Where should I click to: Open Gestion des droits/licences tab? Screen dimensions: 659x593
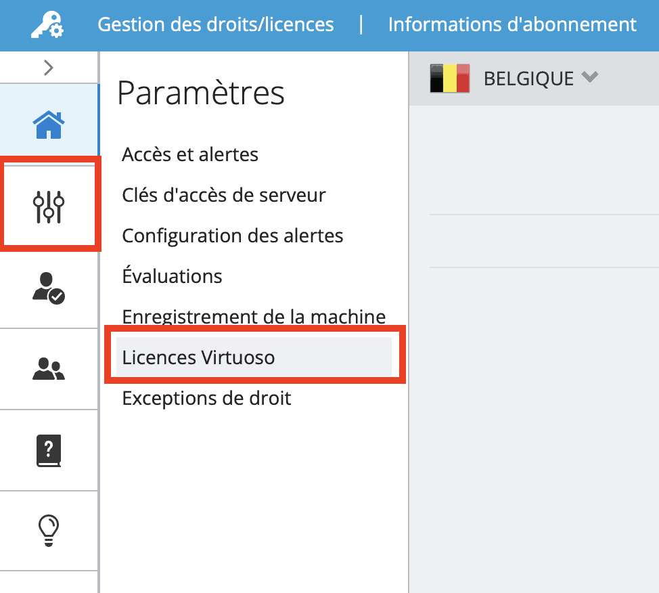point(216,24)
